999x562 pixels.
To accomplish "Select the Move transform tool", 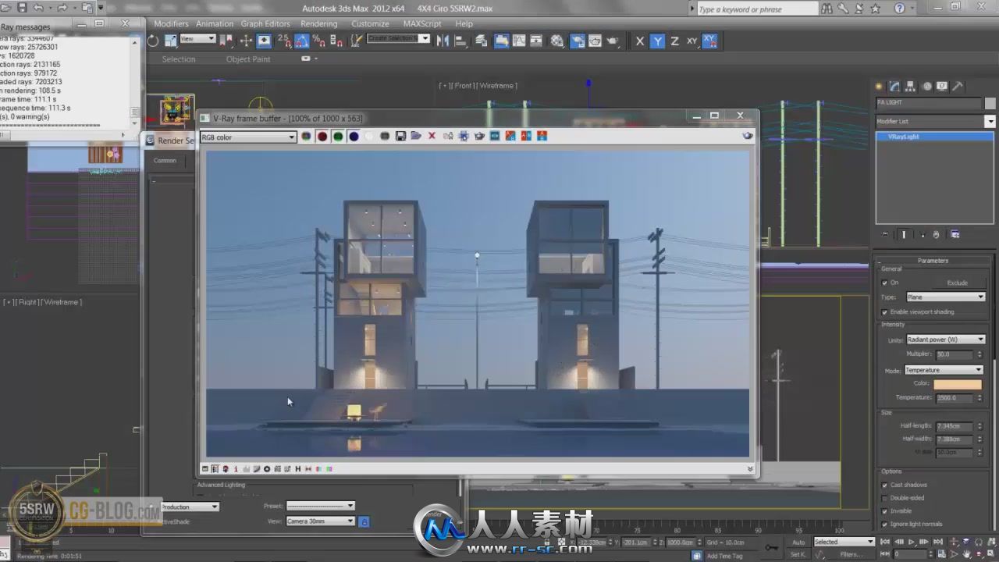I will click(x=246, y=41).
